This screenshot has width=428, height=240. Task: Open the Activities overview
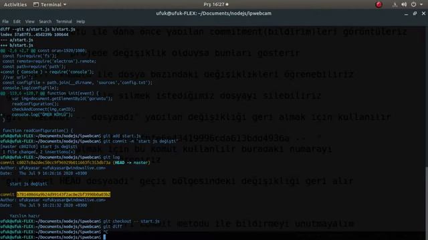(x=15, y=5)
